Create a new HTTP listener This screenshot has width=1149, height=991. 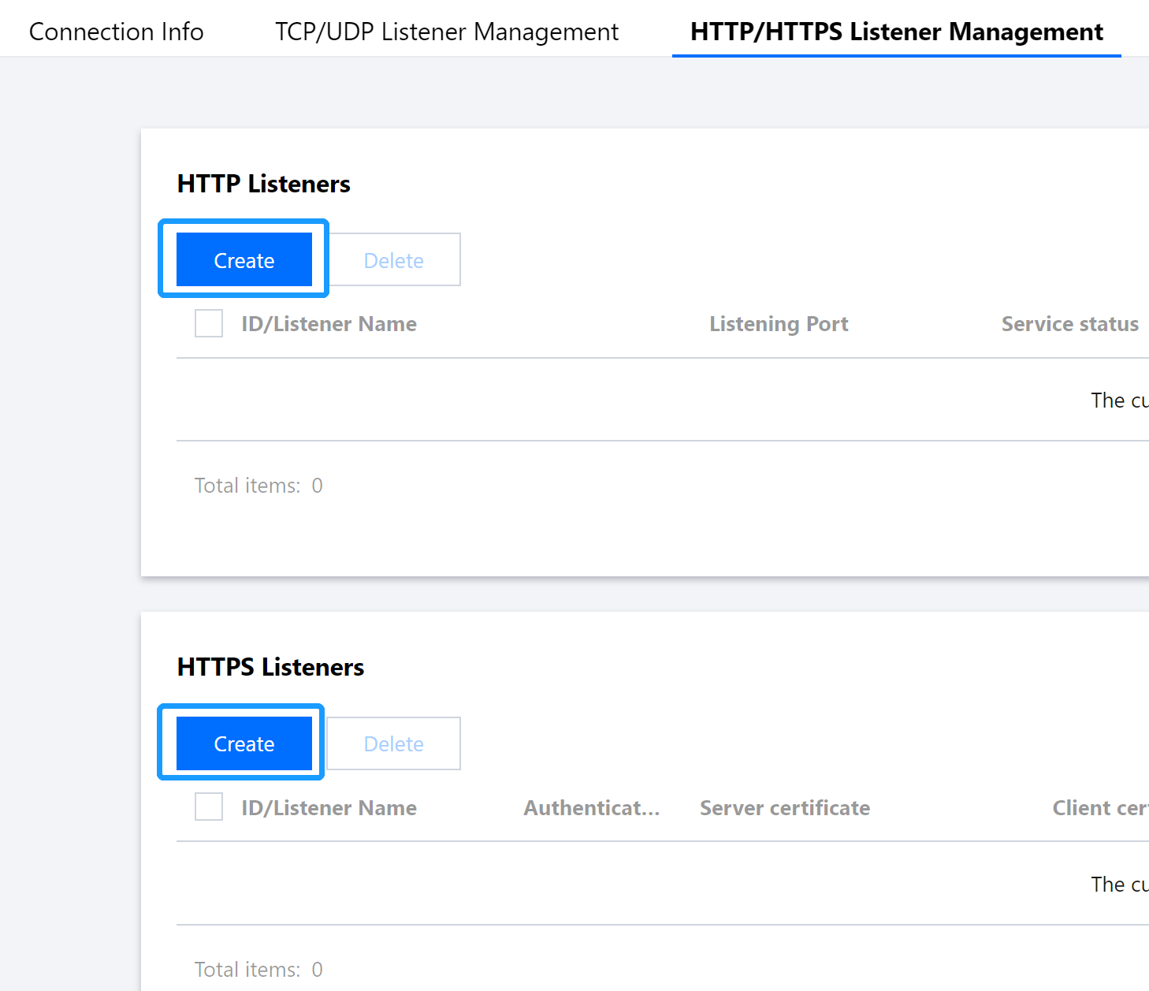pos(244,260)
